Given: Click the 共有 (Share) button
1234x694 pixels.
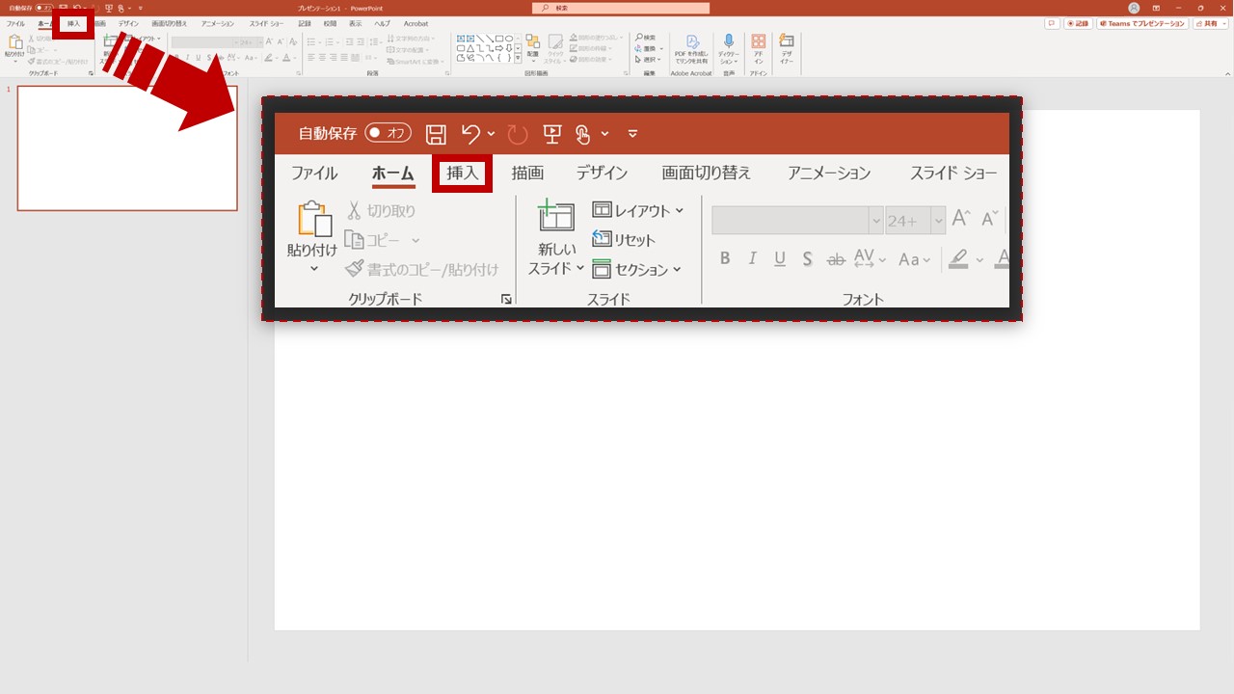Looking at the screenshot, I should pyautogui.click(x=1211, y=23).
